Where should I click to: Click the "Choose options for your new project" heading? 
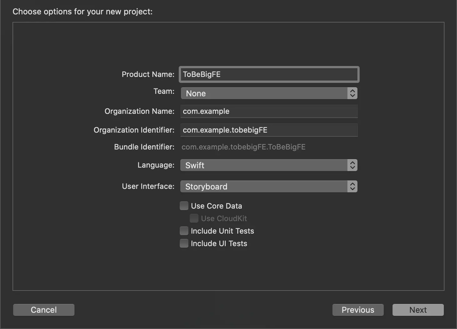83,12
